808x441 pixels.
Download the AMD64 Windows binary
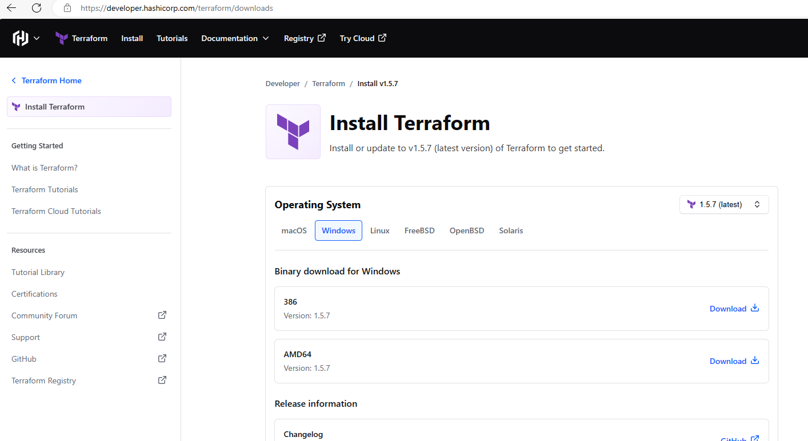[x=734, y=361]
